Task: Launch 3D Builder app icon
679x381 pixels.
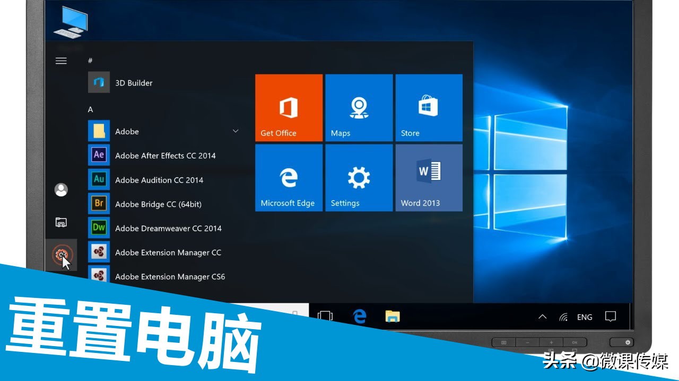Action: [99, 83]
